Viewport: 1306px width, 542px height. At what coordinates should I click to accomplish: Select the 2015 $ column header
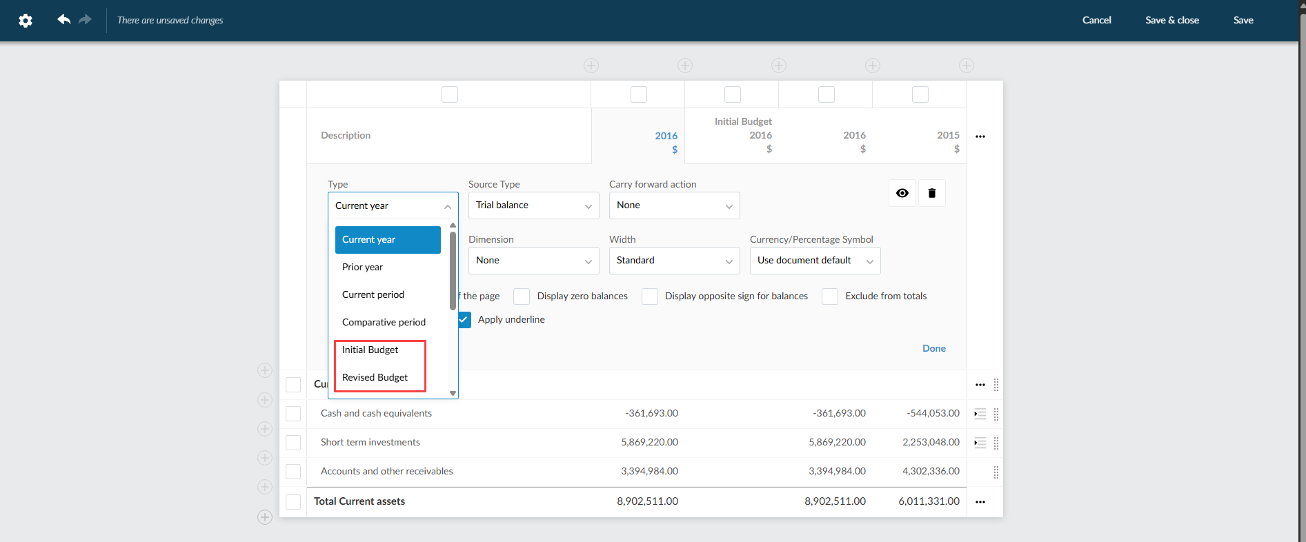(x=920, y=137)
